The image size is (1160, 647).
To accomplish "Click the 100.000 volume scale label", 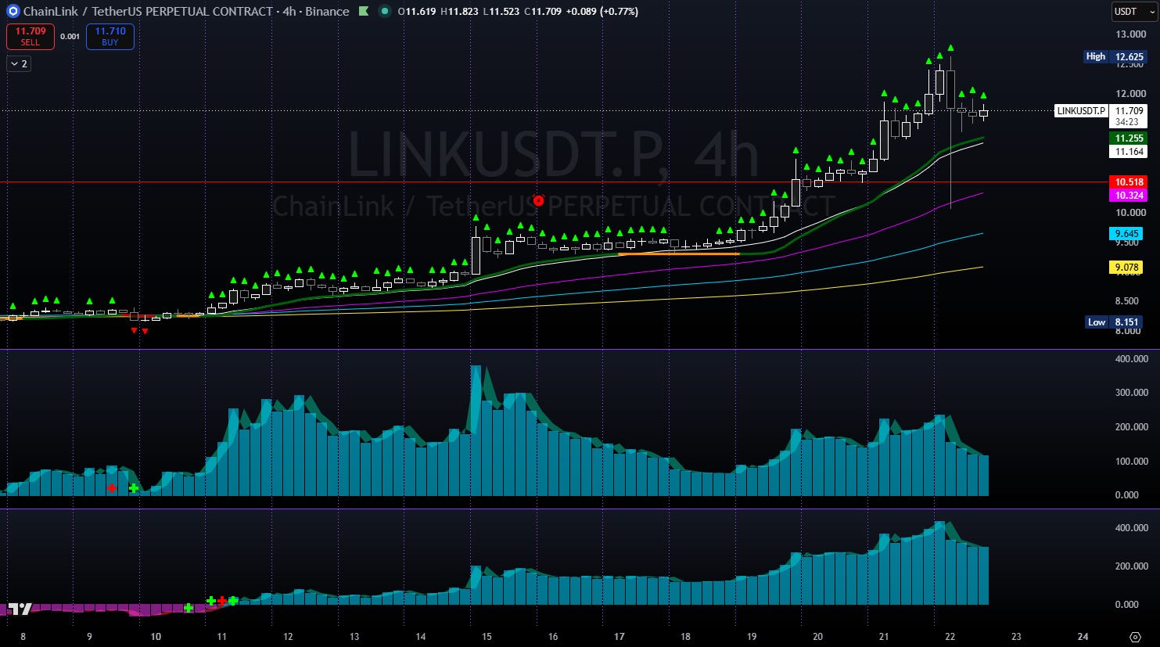I will pyautogui.click(x=1131, y=462).
